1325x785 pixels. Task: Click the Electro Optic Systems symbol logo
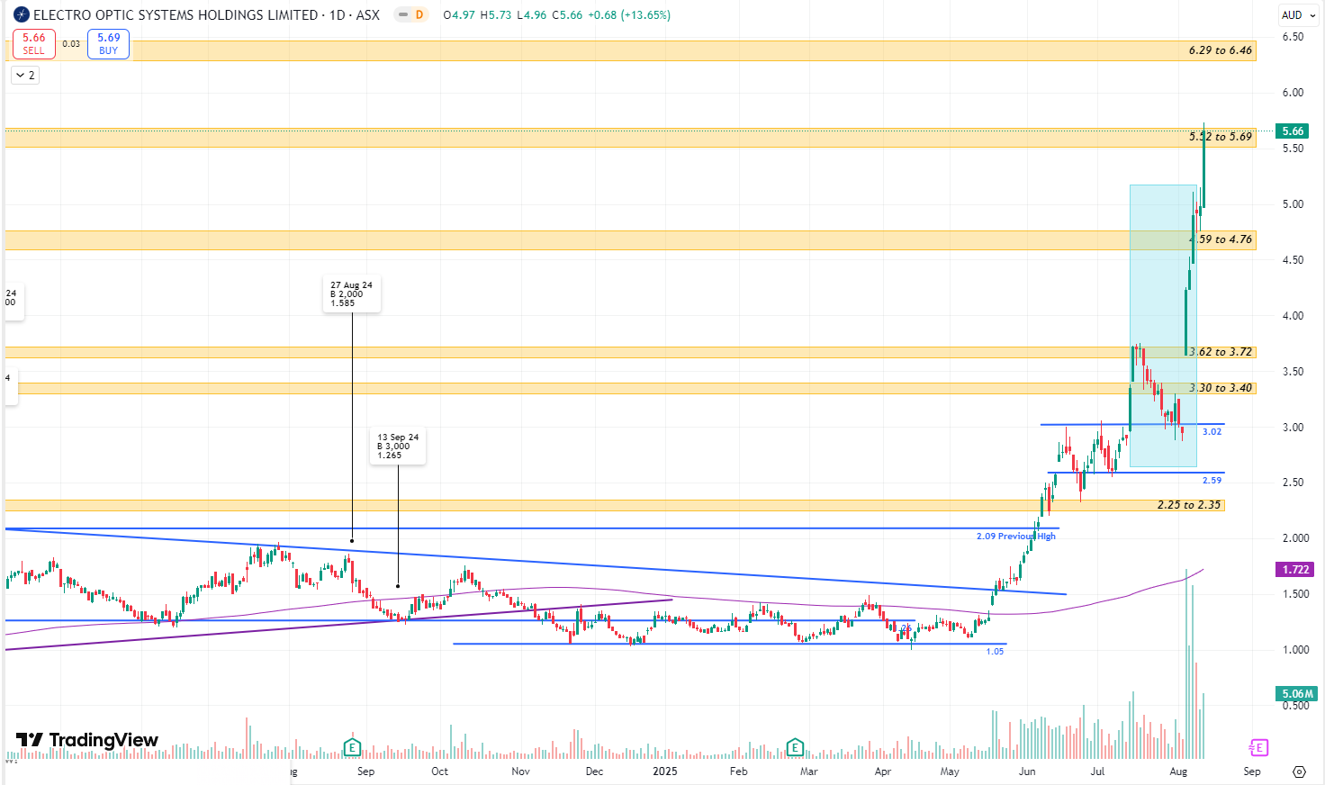click(x=22, y=15)
